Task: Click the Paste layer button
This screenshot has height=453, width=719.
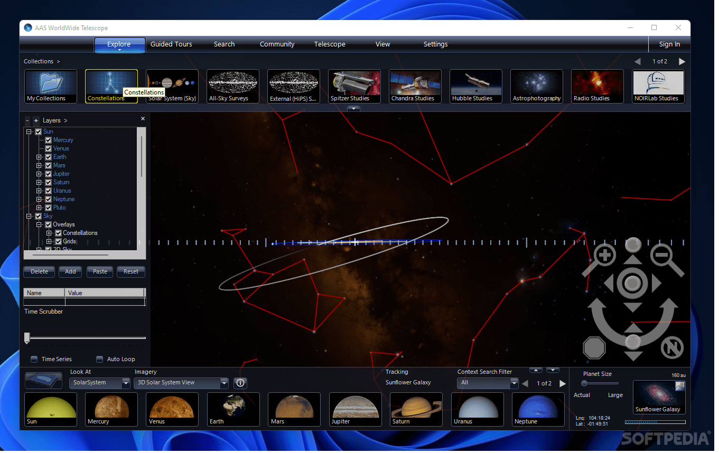Action: pyautogui.click(x=100, y=272)
